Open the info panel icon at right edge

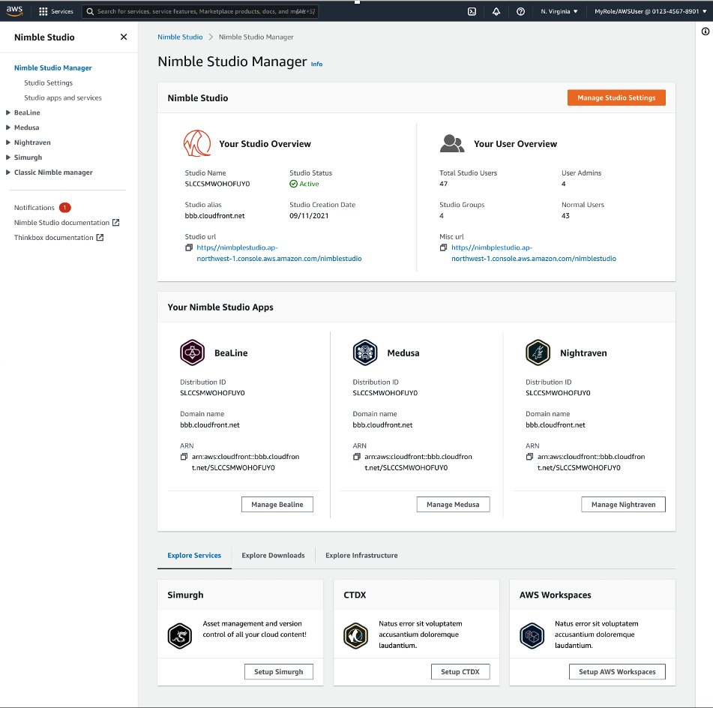tap(706, 31)
